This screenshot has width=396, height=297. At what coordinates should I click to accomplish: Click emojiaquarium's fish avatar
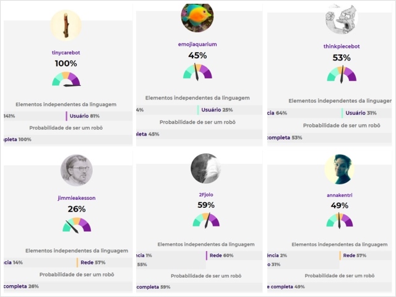[197, 17]
